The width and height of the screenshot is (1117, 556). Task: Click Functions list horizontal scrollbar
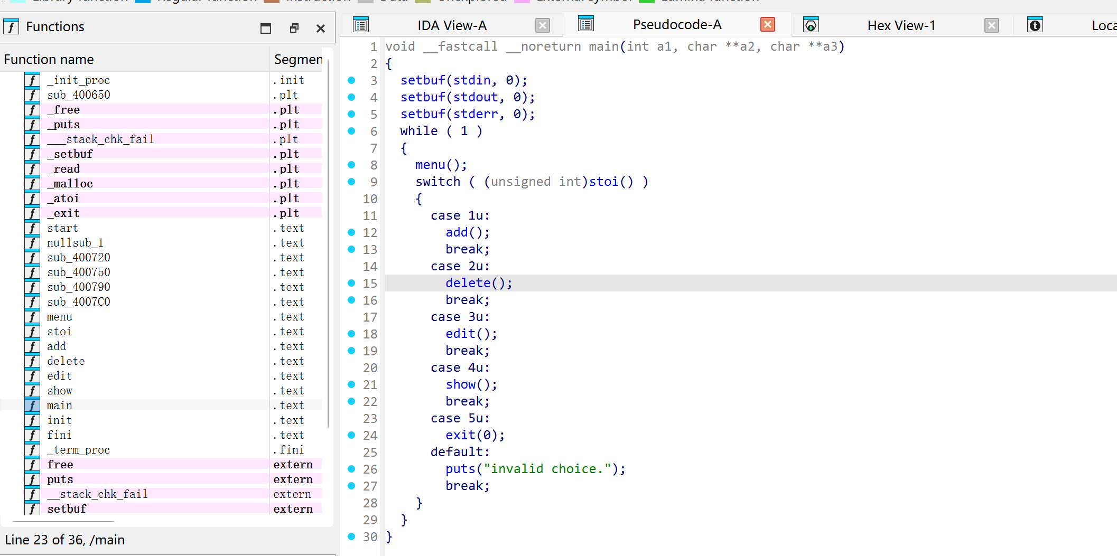click(63, 522)
